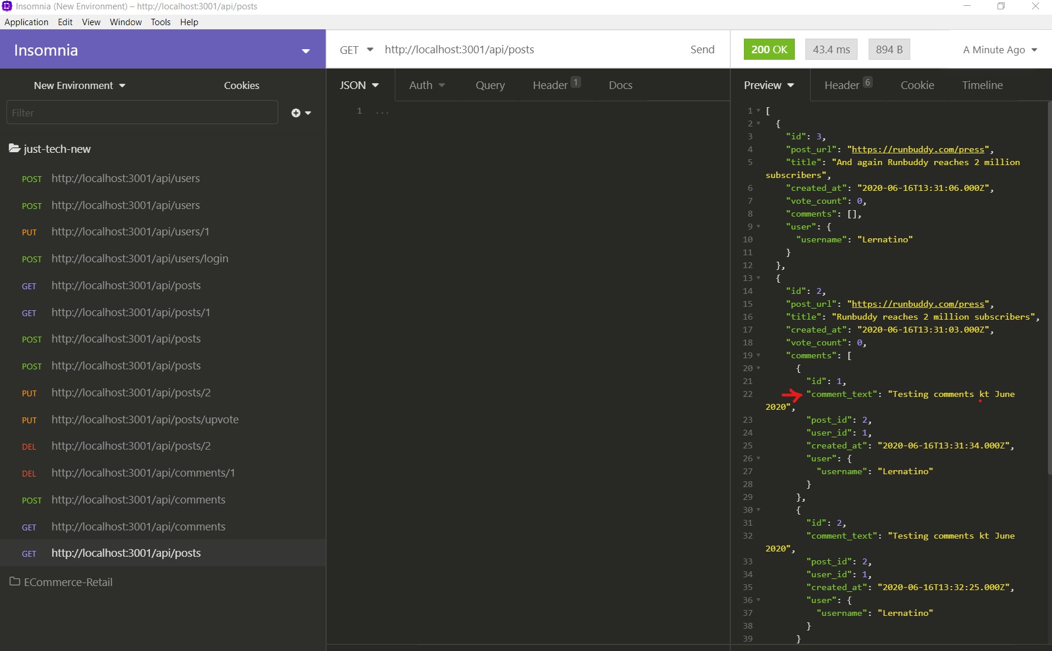Select the DEL api/posts/2 request
The image size is (1052, 651).
[163, 446]
